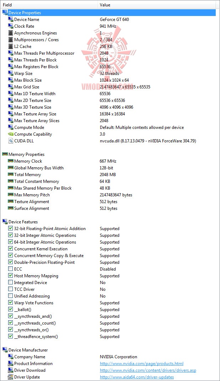Click the Total Memory RAM icon

coord(10,174)
